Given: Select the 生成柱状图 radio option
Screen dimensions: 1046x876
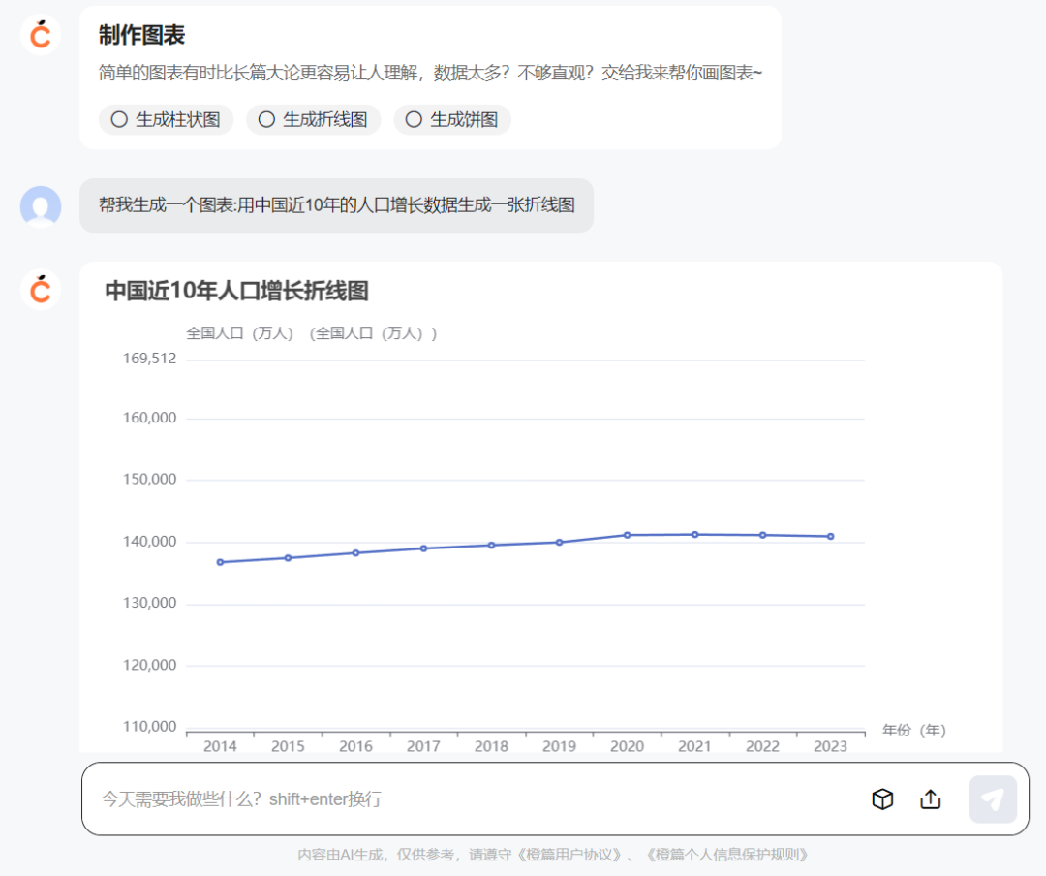Looking at the screenshot, I should click(x=166, y=120).
